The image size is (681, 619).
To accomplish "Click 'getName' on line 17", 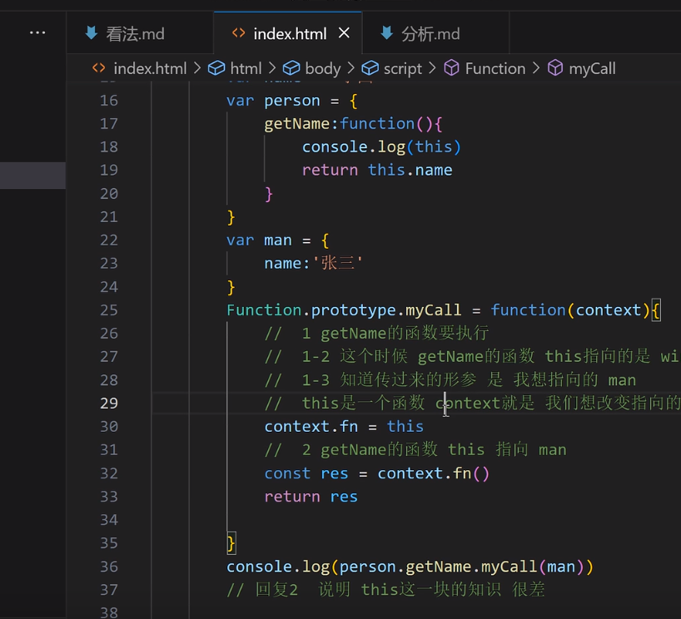I will (297, 124).
